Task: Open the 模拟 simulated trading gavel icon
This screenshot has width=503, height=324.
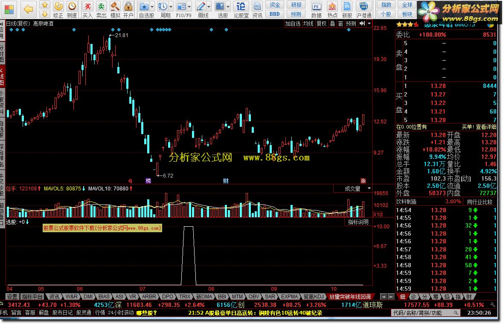Action: coord(115,9)
